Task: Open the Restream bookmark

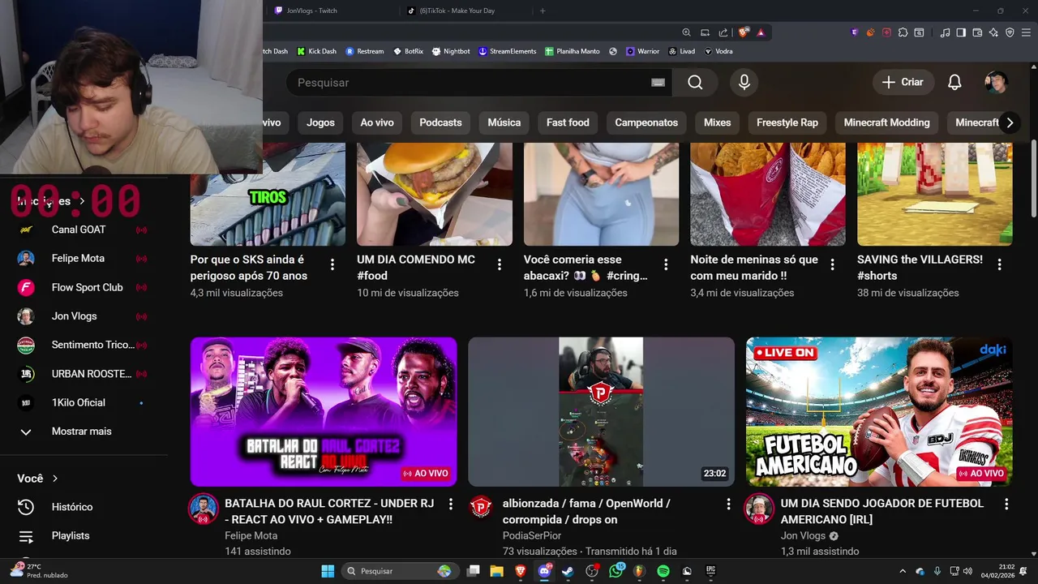Action: click(x=365, y=51)
